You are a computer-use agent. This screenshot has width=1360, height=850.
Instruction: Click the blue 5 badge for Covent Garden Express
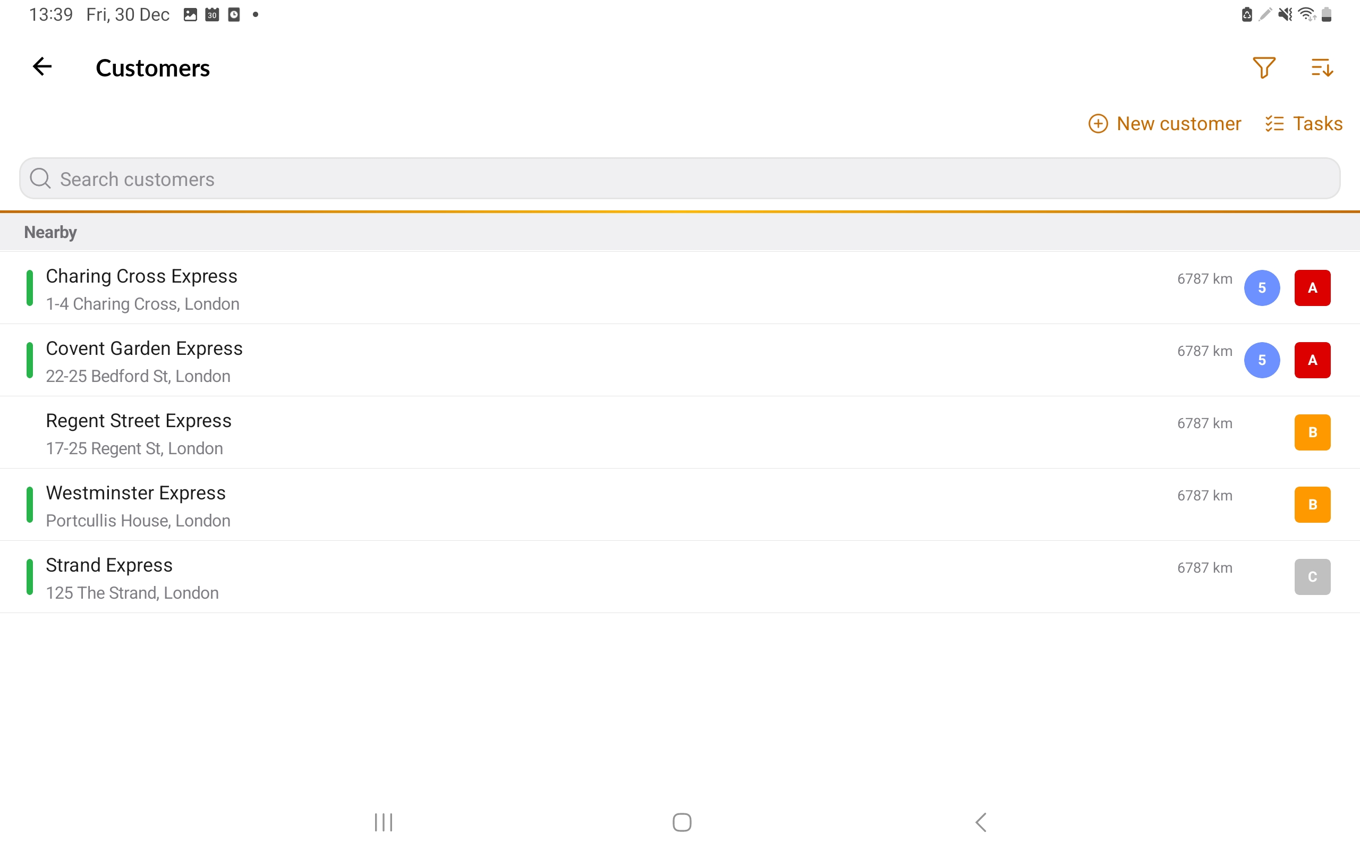coord(1262,360)
